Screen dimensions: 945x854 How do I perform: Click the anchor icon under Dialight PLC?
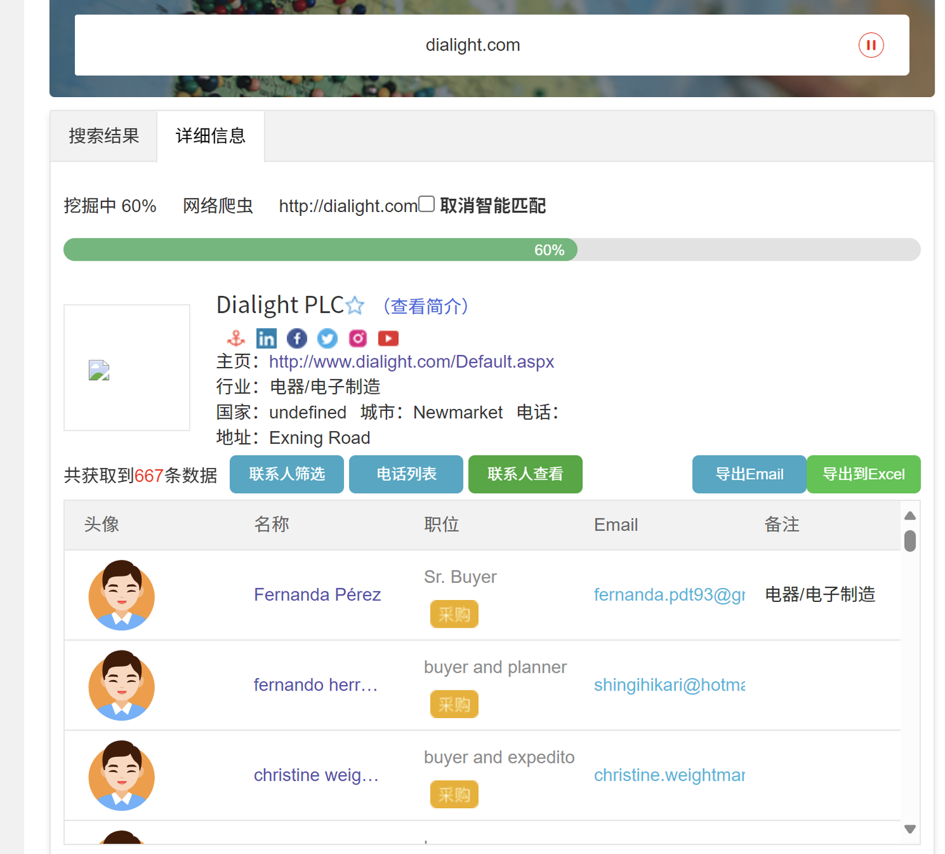(236, 339)
